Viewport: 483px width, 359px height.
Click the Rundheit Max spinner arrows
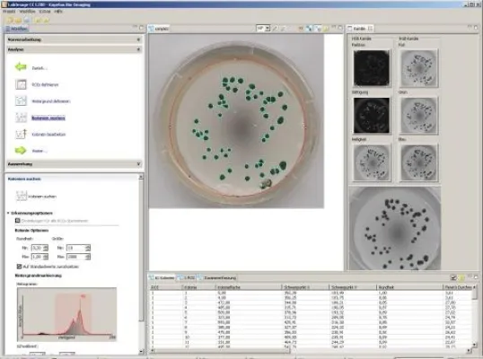[46, 256]
